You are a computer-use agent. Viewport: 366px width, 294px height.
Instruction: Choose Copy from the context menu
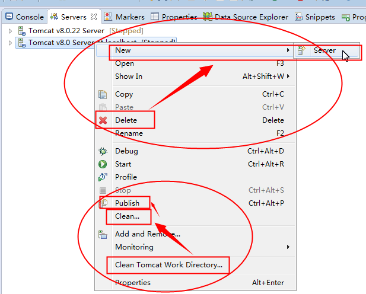(x=196, y=94)
